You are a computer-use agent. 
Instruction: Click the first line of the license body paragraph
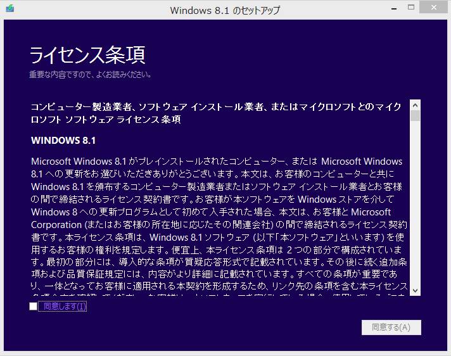click(x=216, y=161)
